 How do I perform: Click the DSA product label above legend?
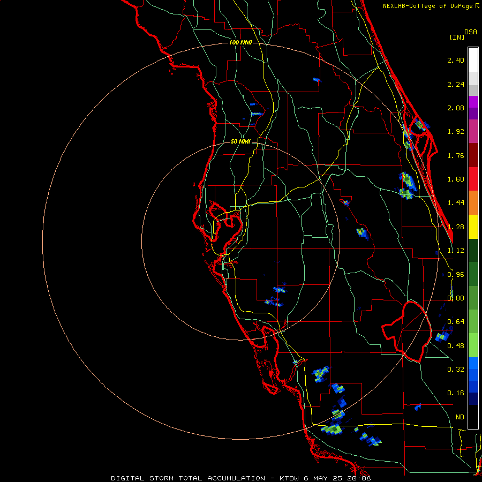click(x=471, y=32)
